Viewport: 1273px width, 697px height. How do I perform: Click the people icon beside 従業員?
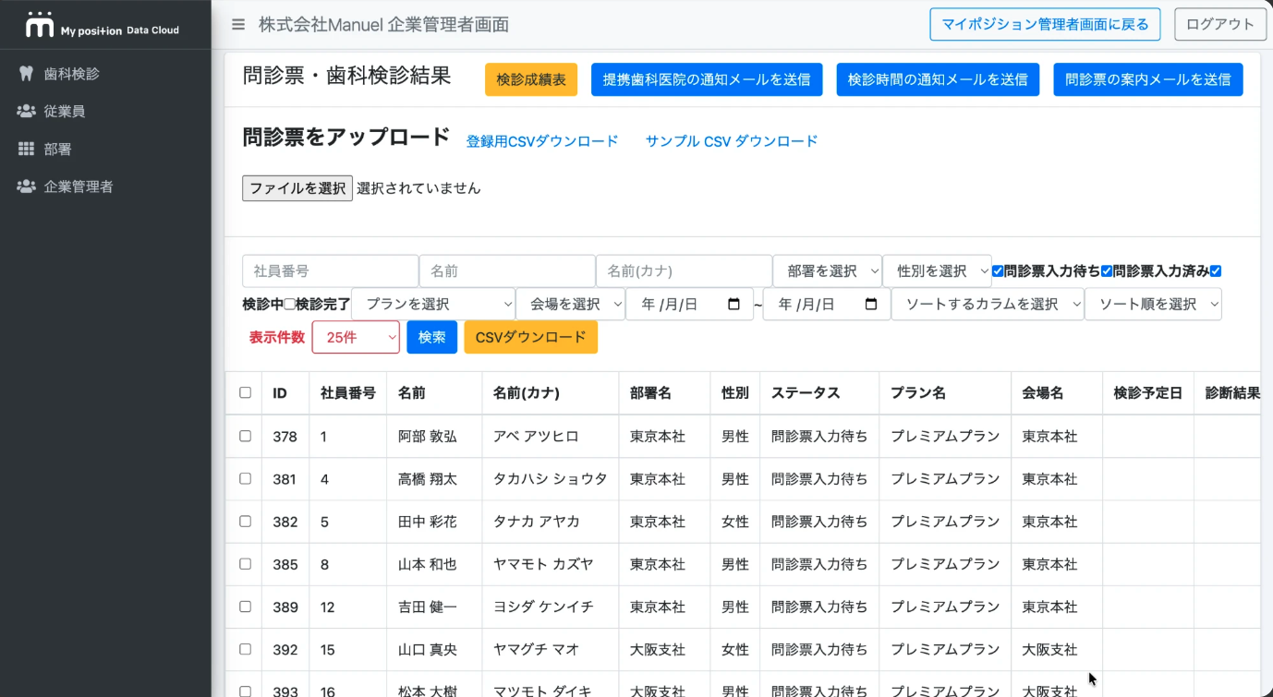(26, 111)
